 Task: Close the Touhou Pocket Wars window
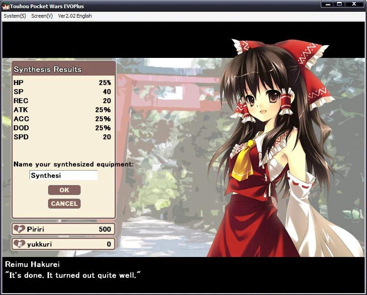355,4
